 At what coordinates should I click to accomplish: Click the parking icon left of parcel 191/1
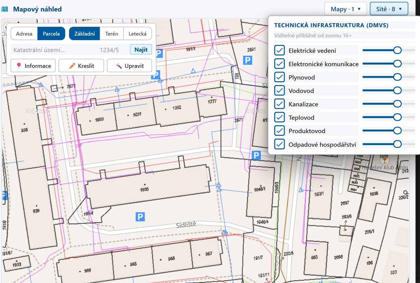click(159, 54)
